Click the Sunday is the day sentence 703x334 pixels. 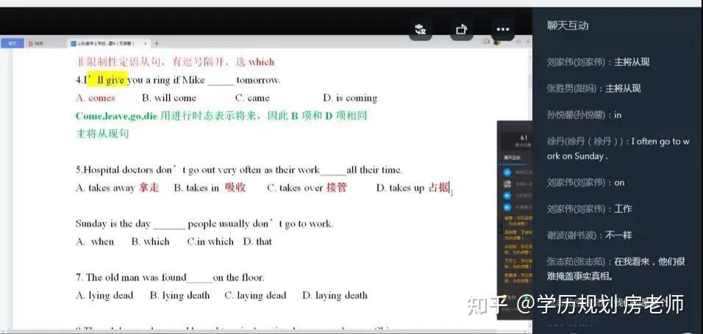click(x=204, y=224)
